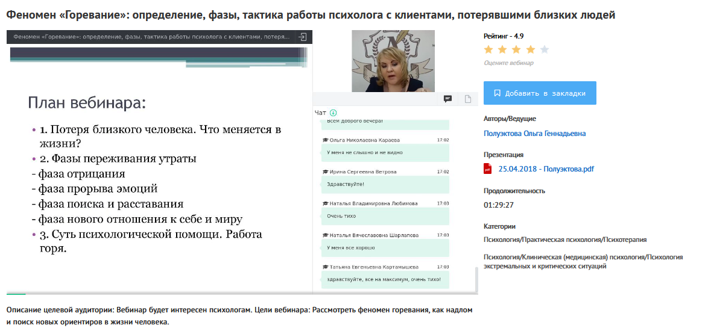
Task: Open author link Полуэктова Ольга Геннадьевна
Action: click(x=534, y=134)
